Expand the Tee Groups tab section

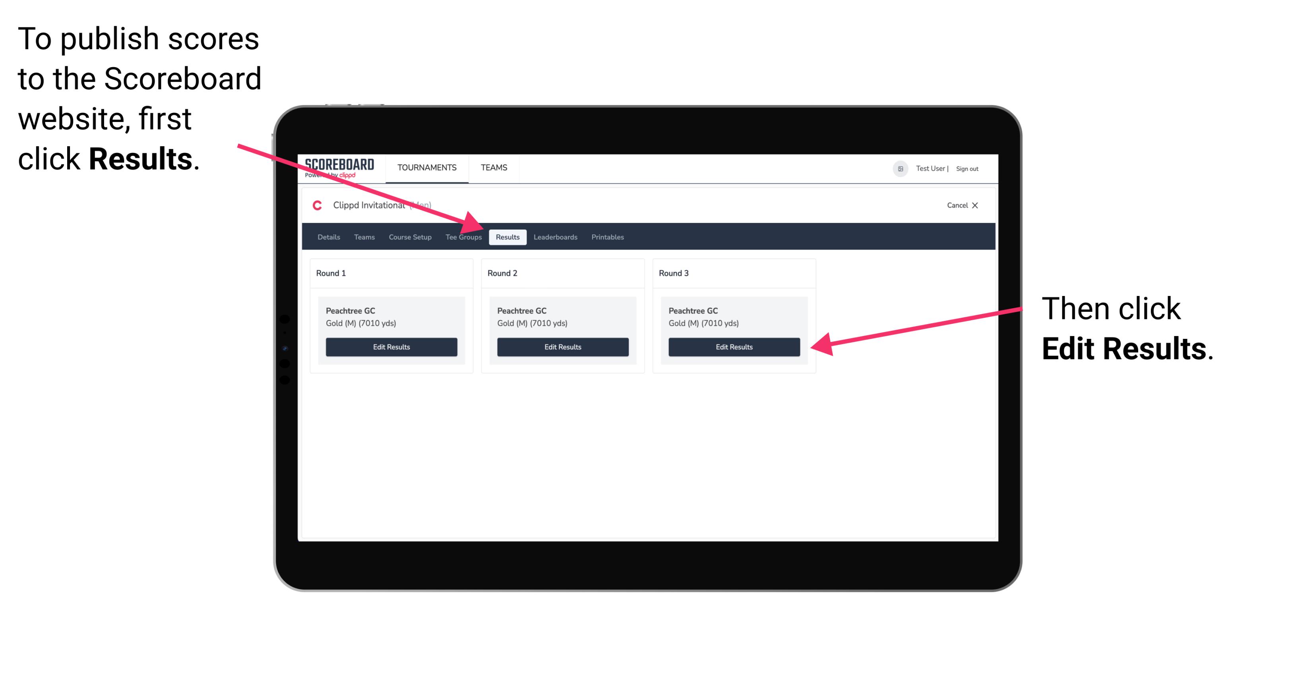(x=463, y=237)
